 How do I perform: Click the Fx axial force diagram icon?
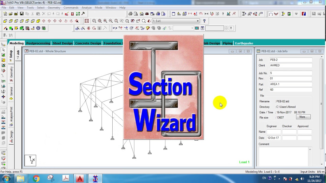point(115,28)
